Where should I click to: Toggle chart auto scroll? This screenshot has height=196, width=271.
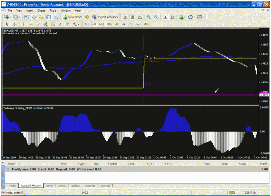tap(165, 17)
